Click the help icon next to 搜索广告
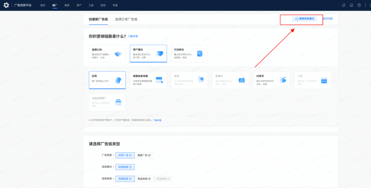The height and width of the screenshot is (188, 371). (149, 155)
